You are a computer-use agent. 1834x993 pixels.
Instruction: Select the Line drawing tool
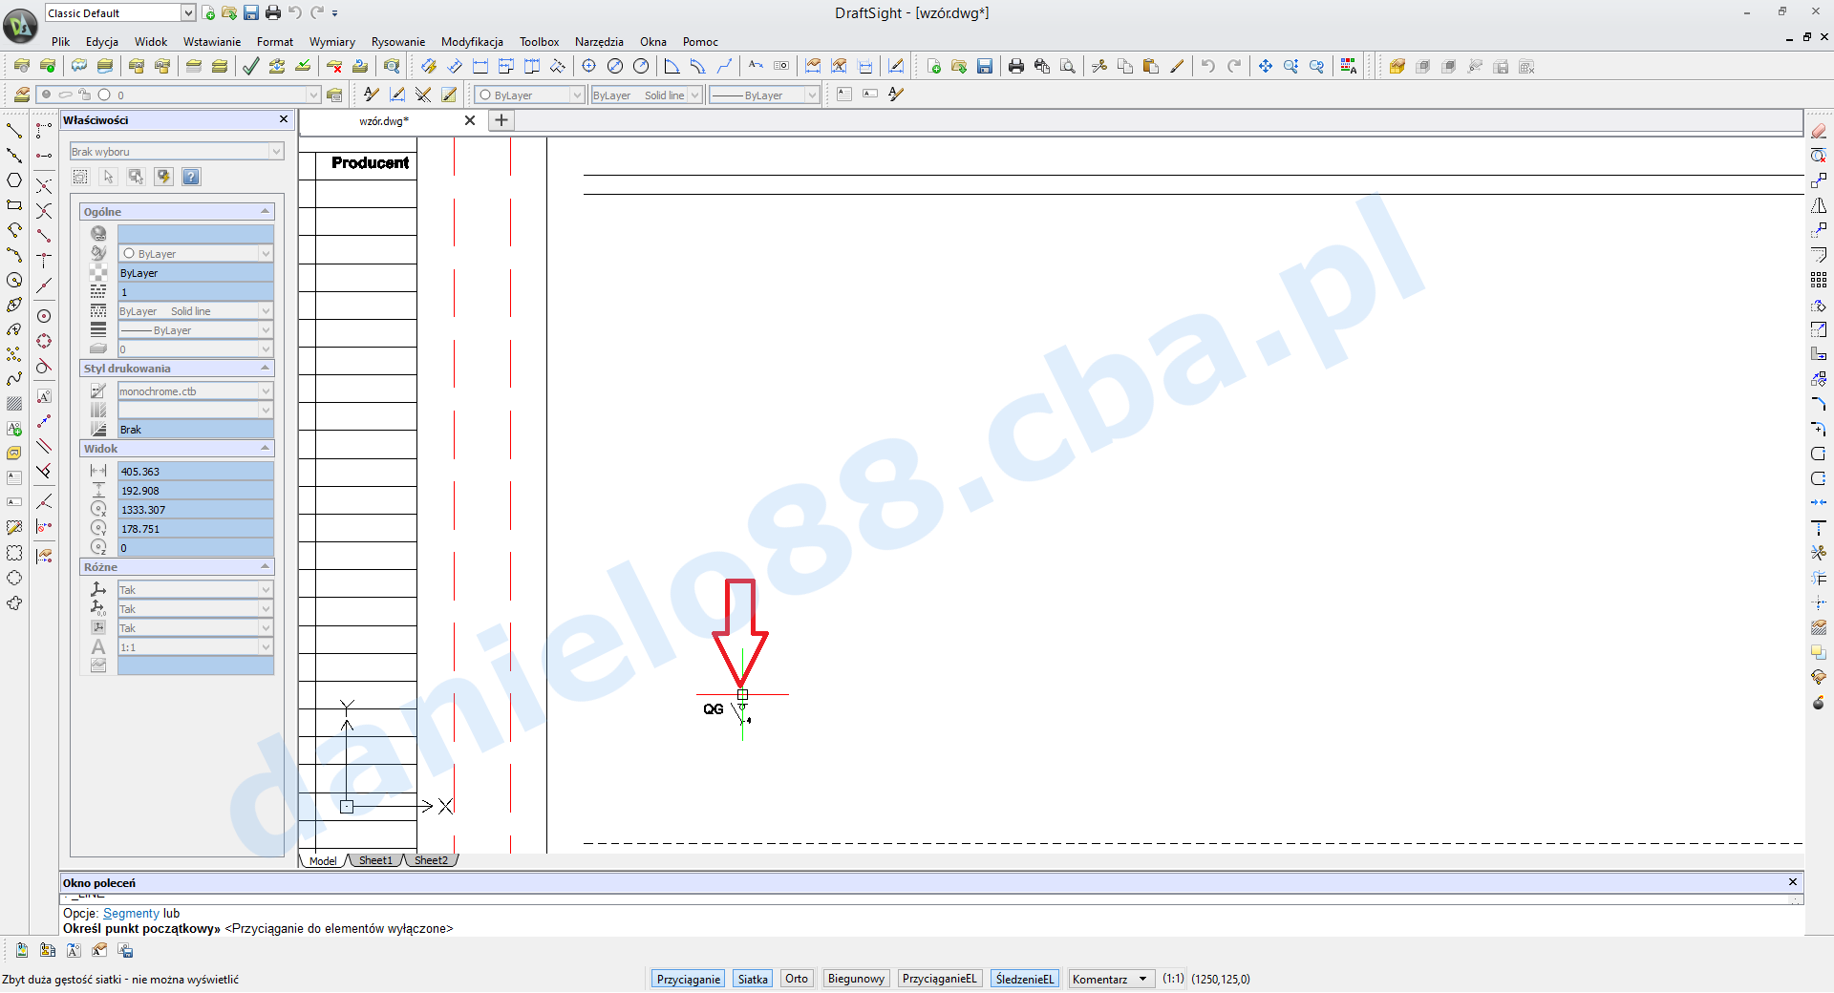[14, 131]
